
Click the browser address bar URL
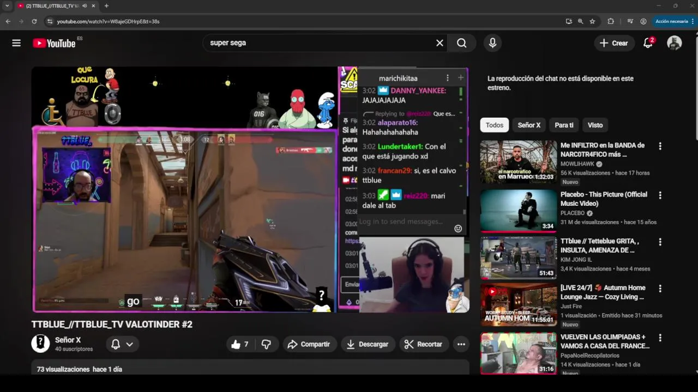(x=108, y=21)
